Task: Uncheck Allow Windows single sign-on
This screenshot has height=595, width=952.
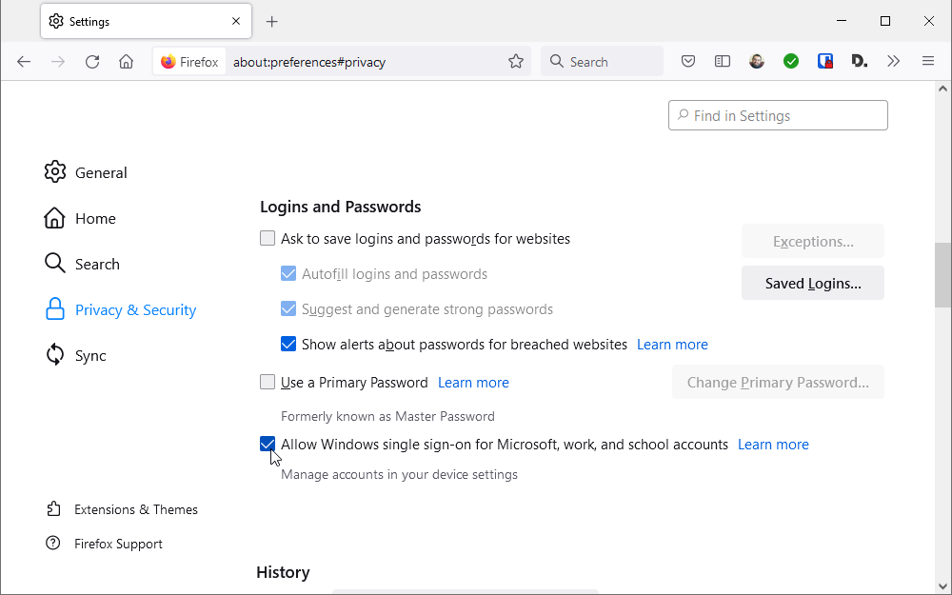Action: tap(268, 445)
